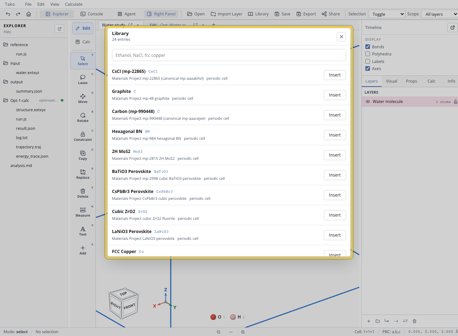The image size is (458, 336).
Task: Select the Lasso tool
Action: (x=83, y=79)
